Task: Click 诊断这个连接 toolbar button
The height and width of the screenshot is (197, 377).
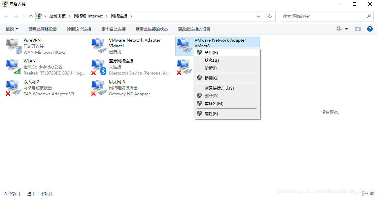Action: pyautogui.click(x=79, y=29)
